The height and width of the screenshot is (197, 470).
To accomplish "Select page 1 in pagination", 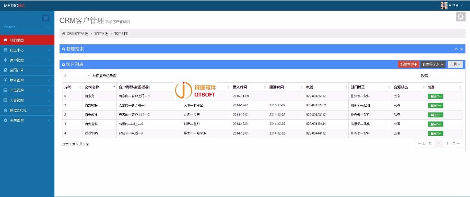I will (x=439, y=144).
